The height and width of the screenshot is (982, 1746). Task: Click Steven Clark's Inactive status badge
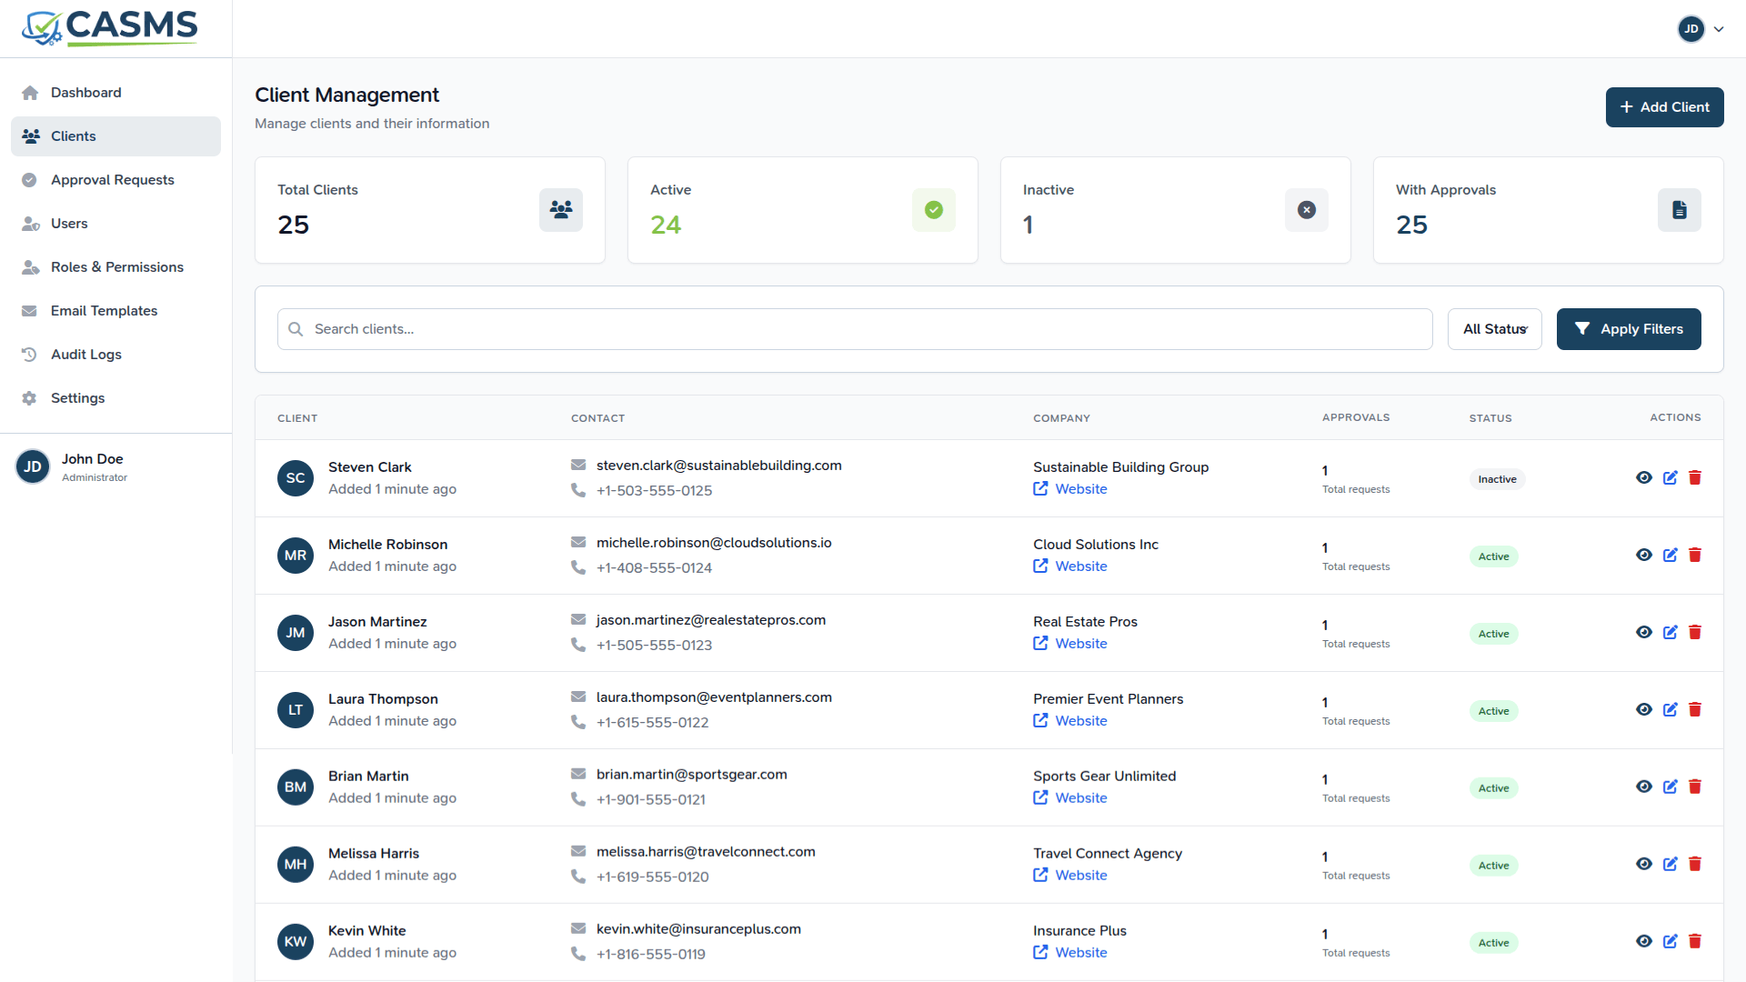[x=1497, y=479]
